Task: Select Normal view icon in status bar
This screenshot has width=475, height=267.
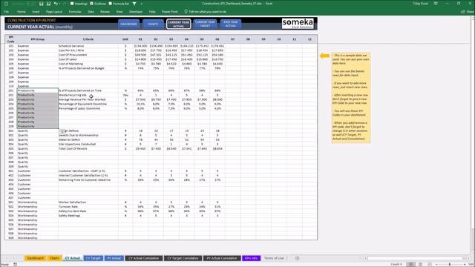Action: (x=410, y=264)
